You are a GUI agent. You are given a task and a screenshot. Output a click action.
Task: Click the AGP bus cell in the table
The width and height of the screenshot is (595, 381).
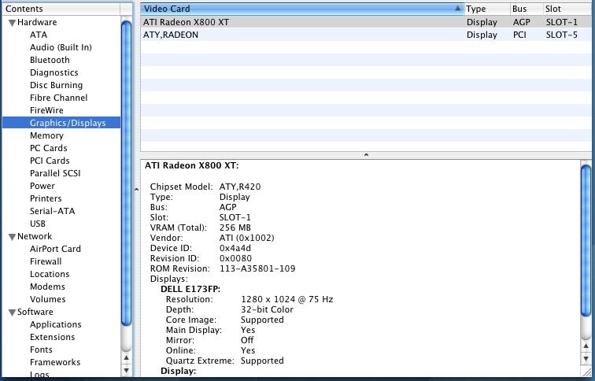[x=521, y=22]
